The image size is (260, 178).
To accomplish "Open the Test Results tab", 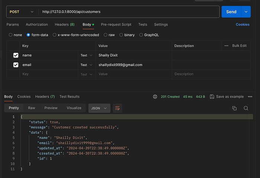I will click(x=69, y=97).
